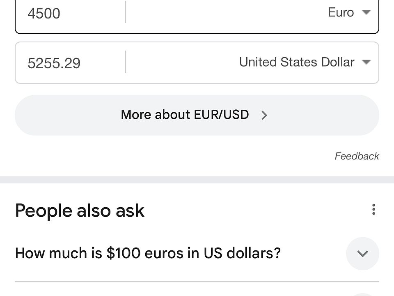Click the gray separator band above People also ask
Image resolution: width=394 pixels, height=296 pixels.
(197, 180)
